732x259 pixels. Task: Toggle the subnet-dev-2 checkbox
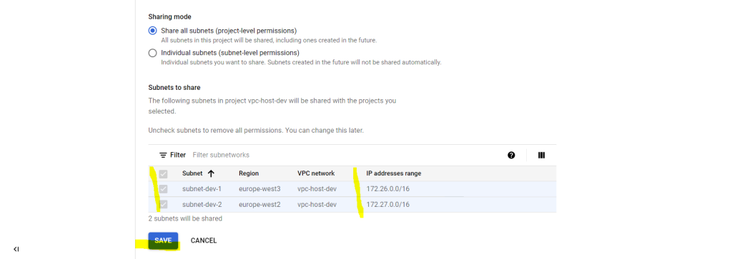coord(163,205)
